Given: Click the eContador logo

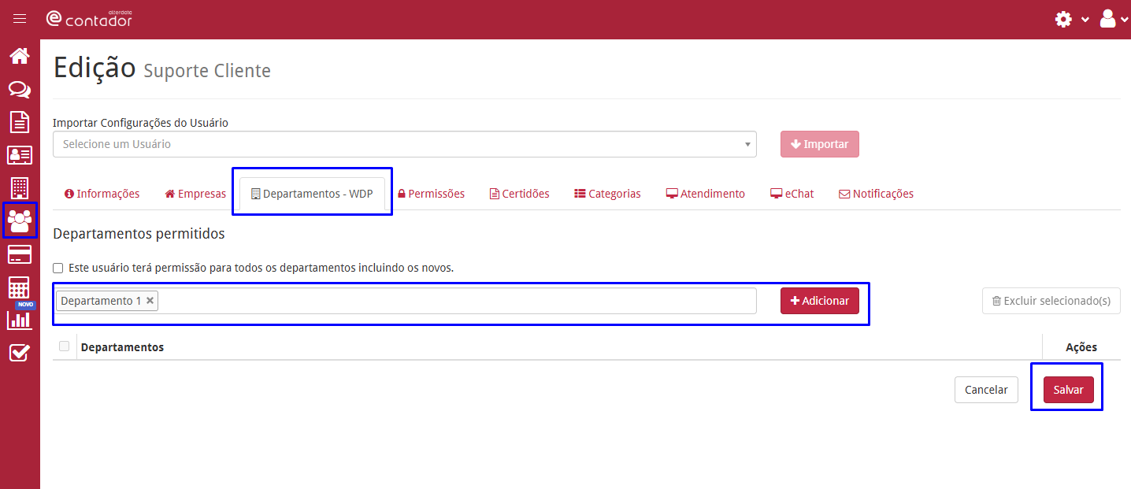Looking at the screenshot, I should pyautogui.click(x=89, y=19).
